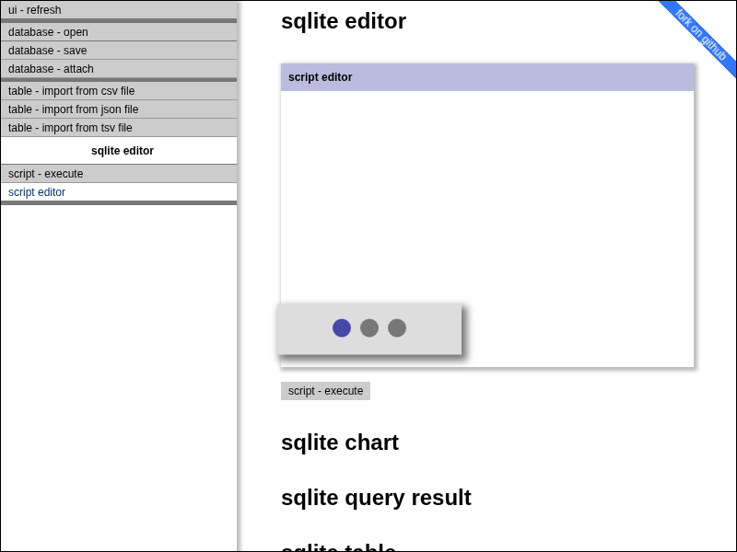Click the rightmost gray dot in the palette
This screenshot has height=552, width=737.
(397, 327)
